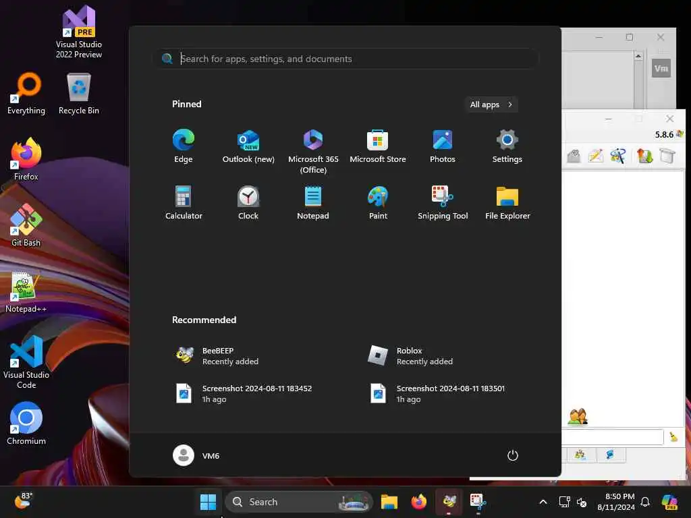Switch to BeeBEEP on the taskbar
The height and width of the screenshot is (518, 691).
pos(449,502)
